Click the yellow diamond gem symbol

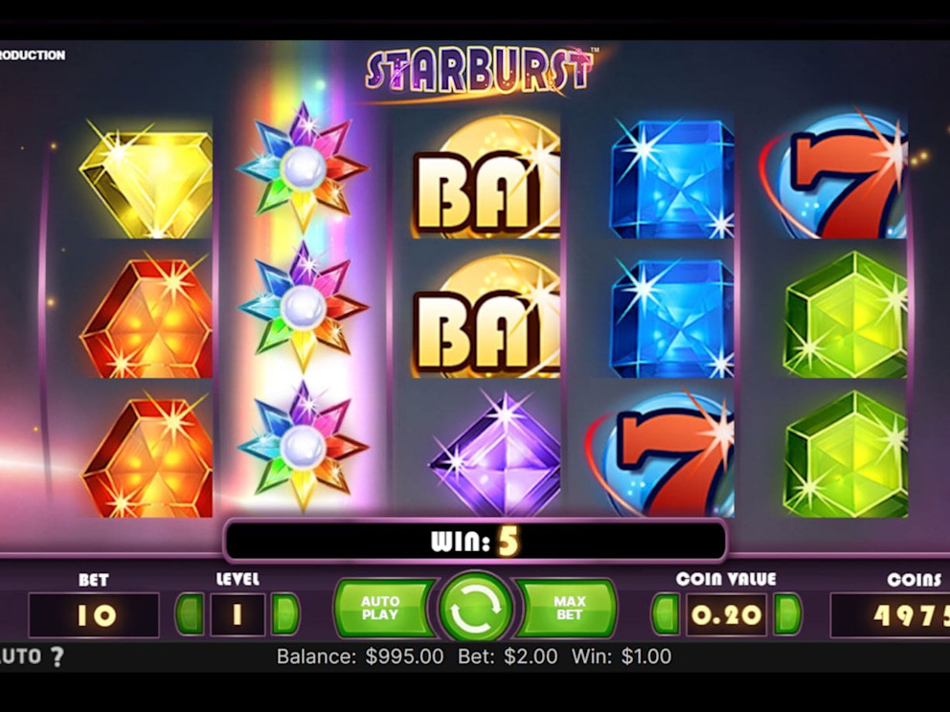point(146,180)
